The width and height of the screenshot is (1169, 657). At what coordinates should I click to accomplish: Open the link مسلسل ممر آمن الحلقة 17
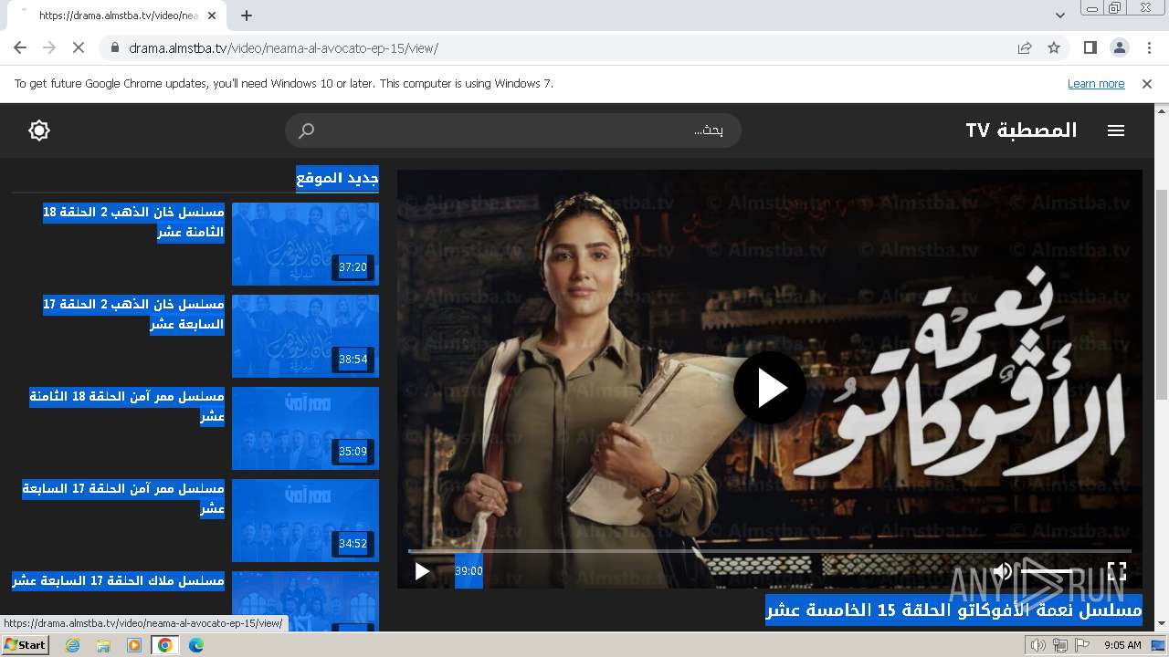pyautogui.click(x=123, y=498)
